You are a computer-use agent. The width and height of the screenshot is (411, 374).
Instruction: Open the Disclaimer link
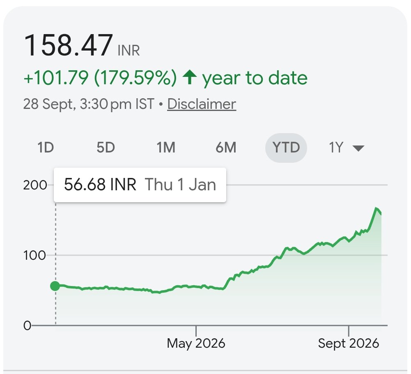click(x=202, y=104)
